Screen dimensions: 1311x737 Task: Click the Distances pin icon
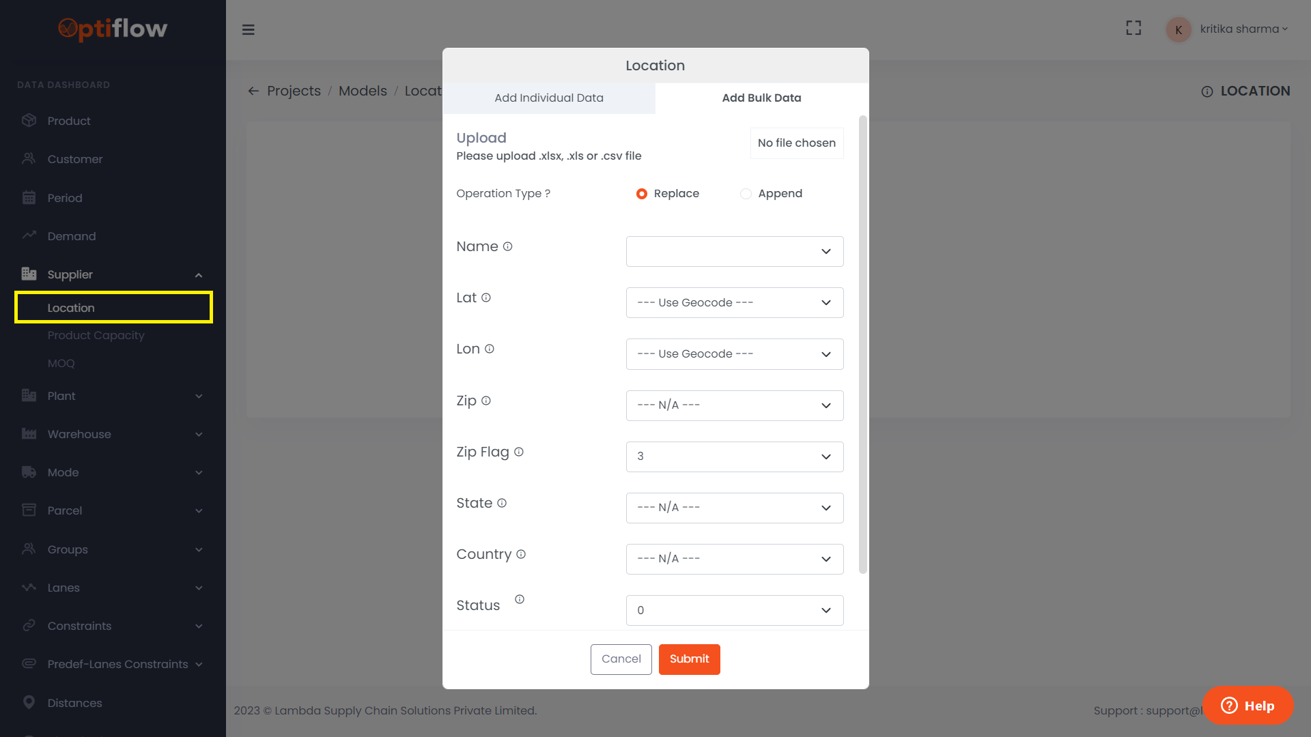(x=29, y=702)
